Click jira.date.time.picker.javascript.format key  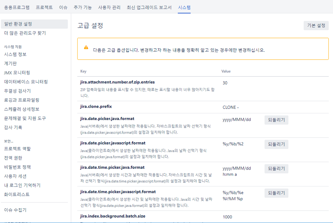coord(118,192)
